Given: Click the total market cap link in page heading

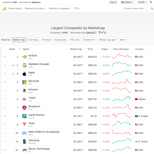Looking at the screenshot, I should 91,33.
